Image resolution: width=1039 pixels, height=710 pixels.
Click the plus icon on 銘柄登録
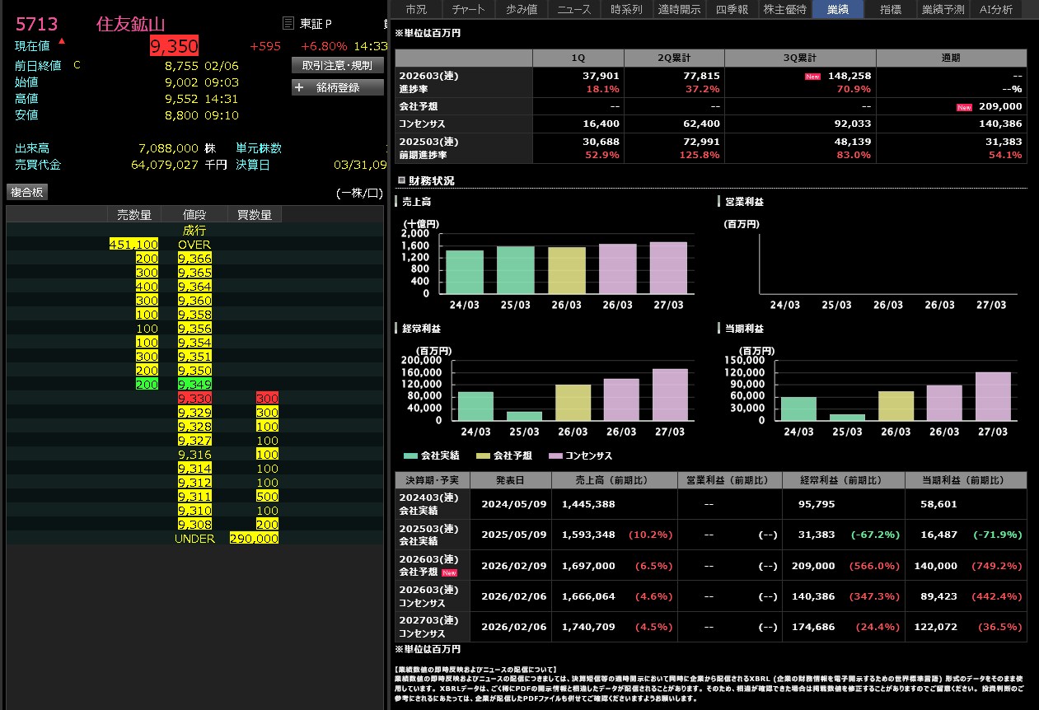pos(299,87)
